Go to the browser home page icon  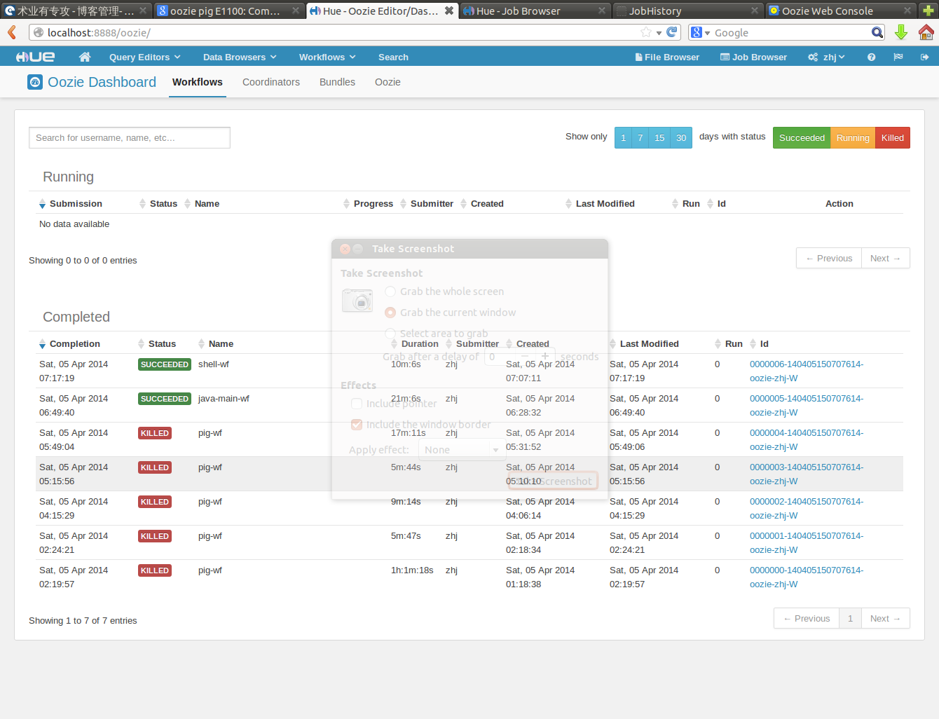click(x=926, y=32)
